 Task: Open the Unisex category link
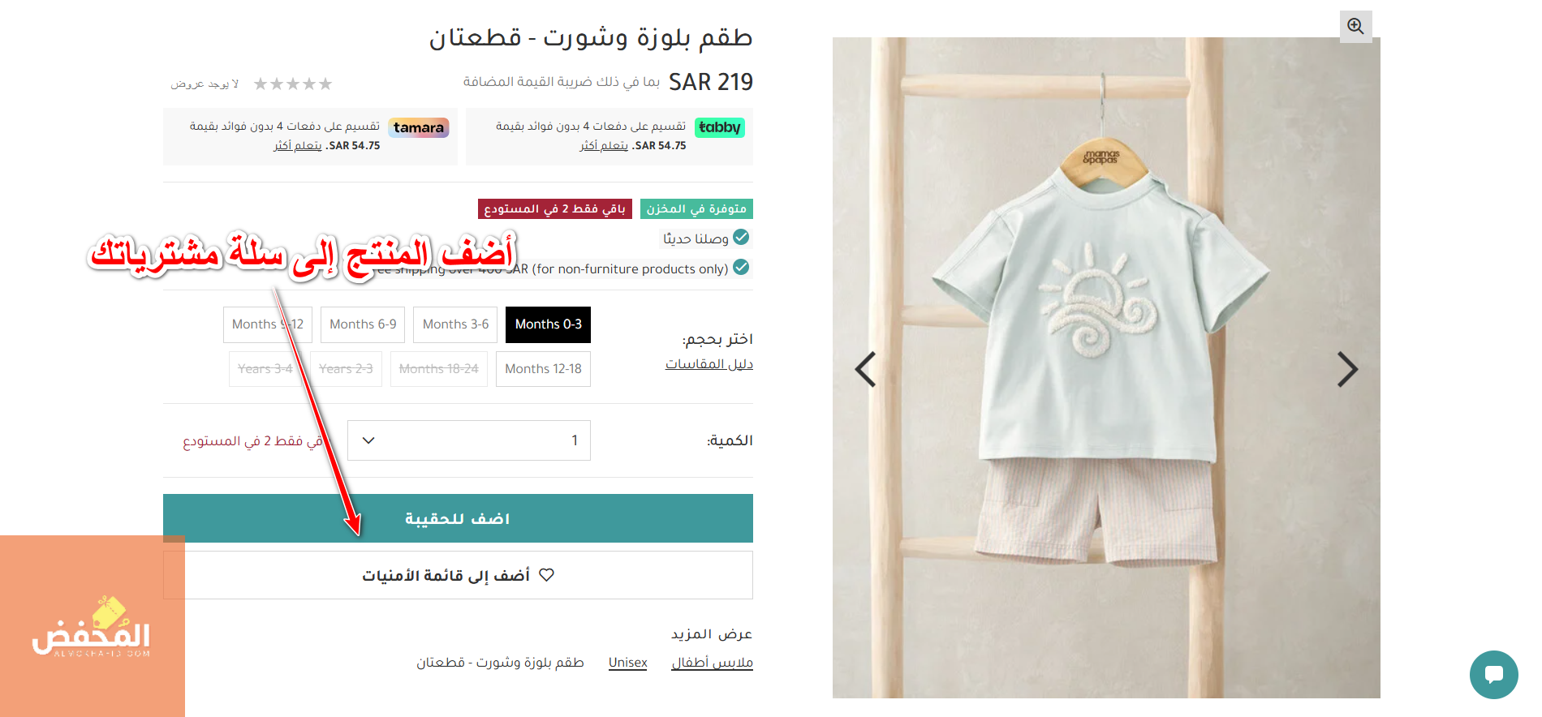click(628, 663)
